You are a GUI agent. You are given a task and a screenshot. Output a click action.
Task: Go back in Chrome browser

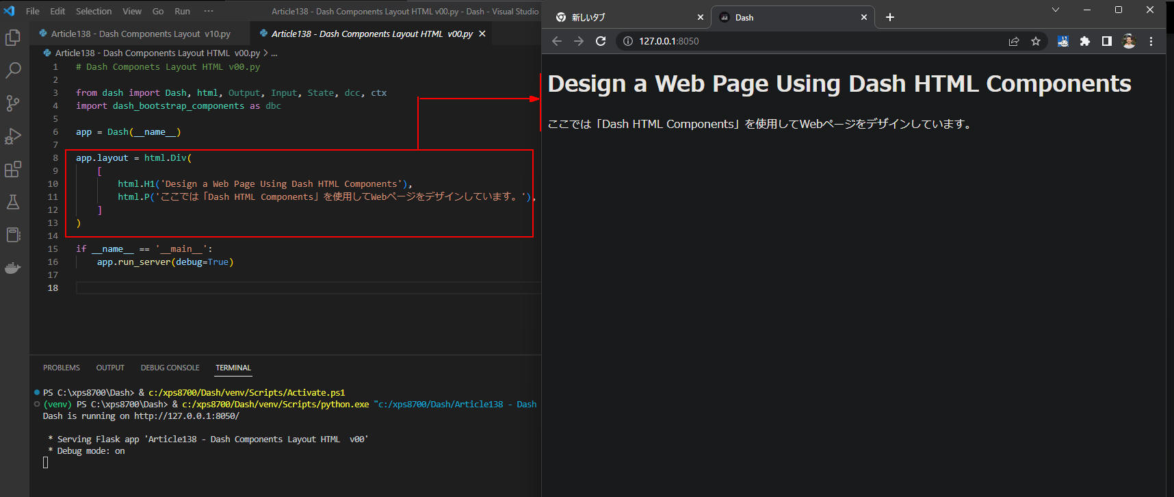pyautogui.click(x=557, y=41)
